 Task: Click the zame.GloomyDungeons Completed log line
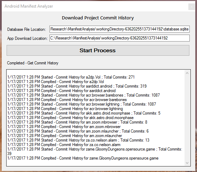click(x=83, y=158)
